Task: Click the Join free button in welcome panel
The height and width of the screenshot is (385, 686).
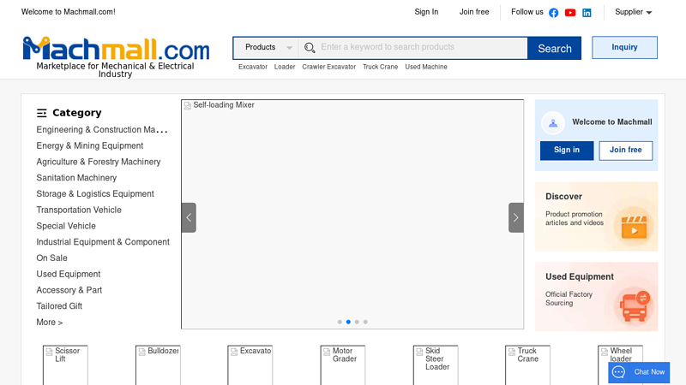Action: pyautogui.click(x=626, y=151)
